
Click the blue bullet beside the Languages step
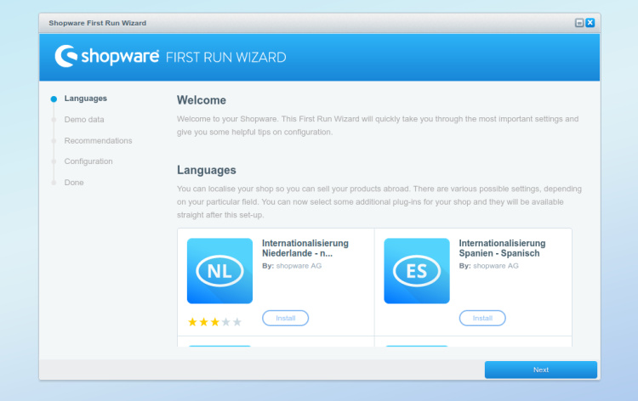tap(54, 99)
